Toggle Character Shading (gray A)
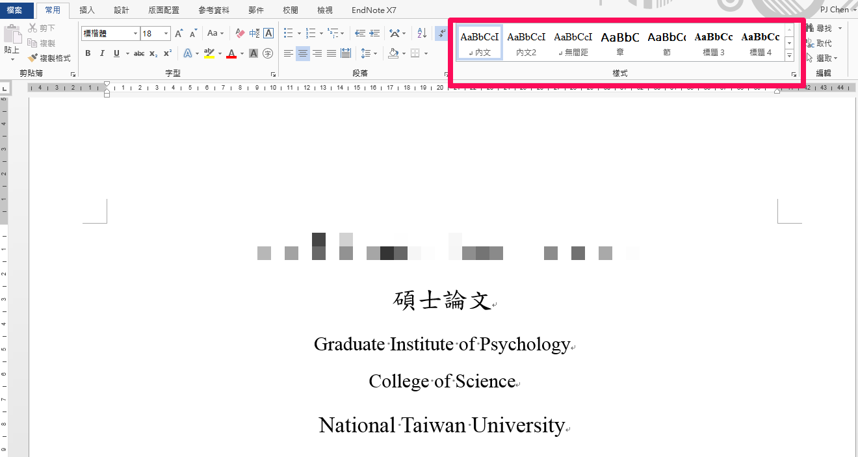 point(253,53)
